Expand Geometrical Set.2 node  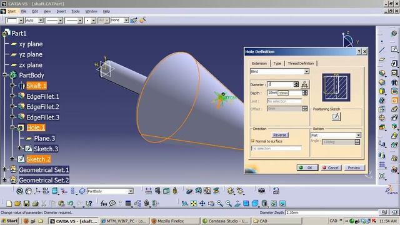(x=4, y=180)
